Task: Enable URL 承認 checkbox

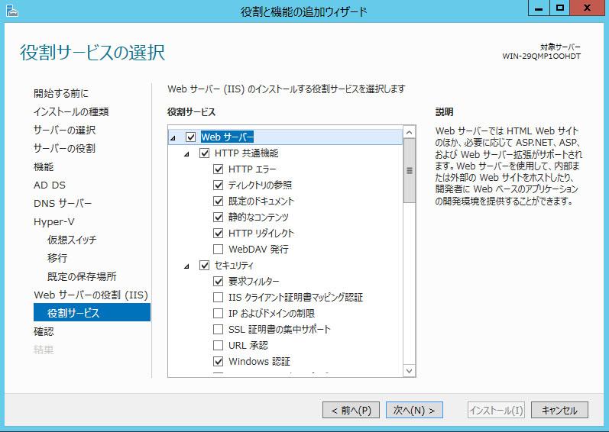Action: (219, 345)
